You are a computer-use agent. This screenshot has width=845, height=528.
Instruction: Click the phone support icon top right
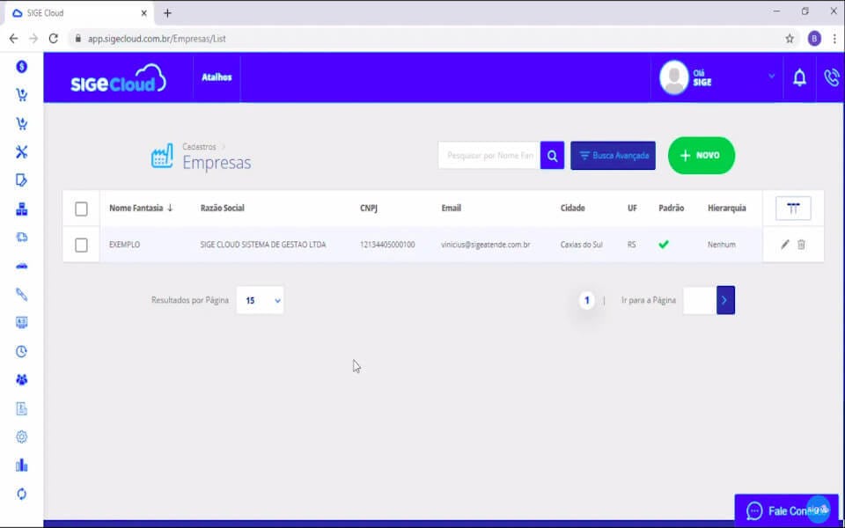831,78
